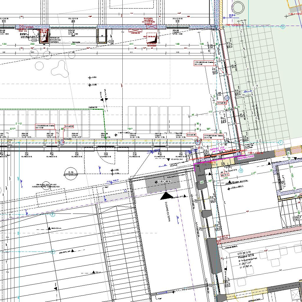
Task: Click the green 2 112 dimension text
Action: (19, 124)
